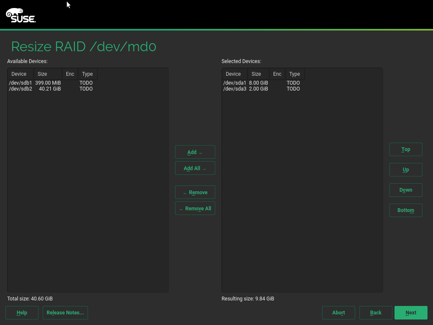Click Remove All button
The height and width of the screenshot is (325, 433).
(195, 209)
